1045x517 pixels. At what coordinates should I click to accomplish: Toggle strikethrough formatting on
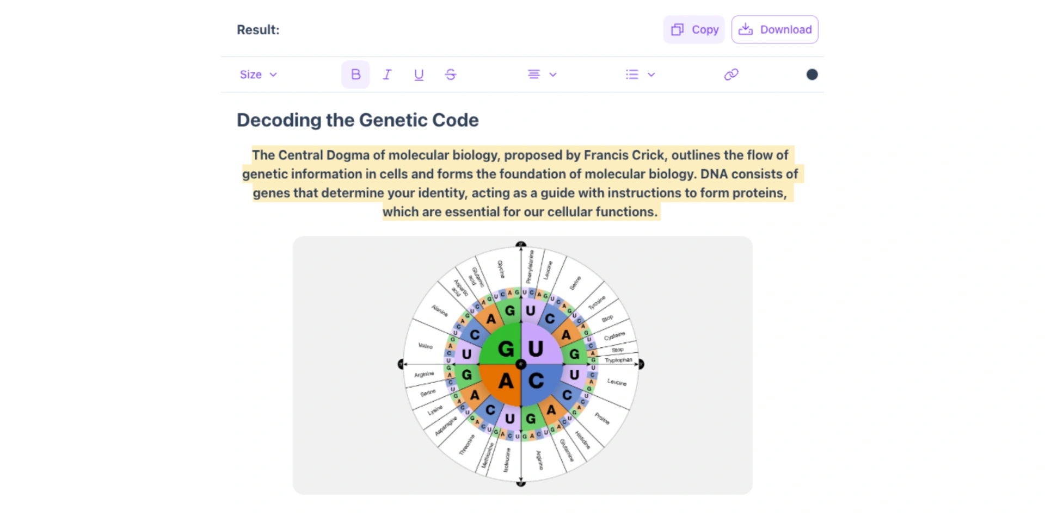pos(450,74)
